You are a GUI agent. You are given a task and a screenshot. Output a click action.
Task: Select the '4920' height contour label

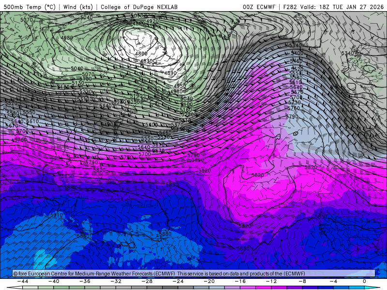point(152,21)
